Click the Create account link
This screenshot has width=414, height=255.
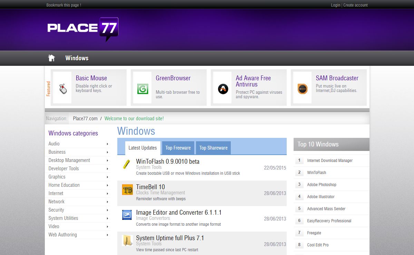(355, 5)
